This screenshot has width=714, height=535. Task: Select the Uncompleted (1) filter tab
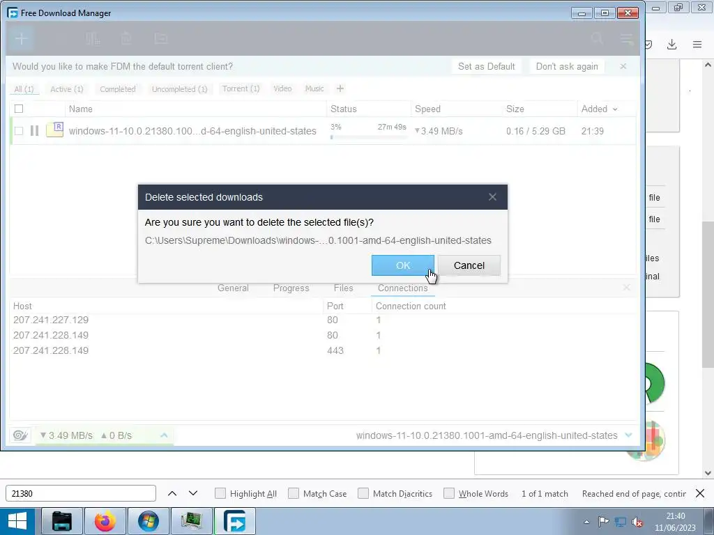point(179,89)
